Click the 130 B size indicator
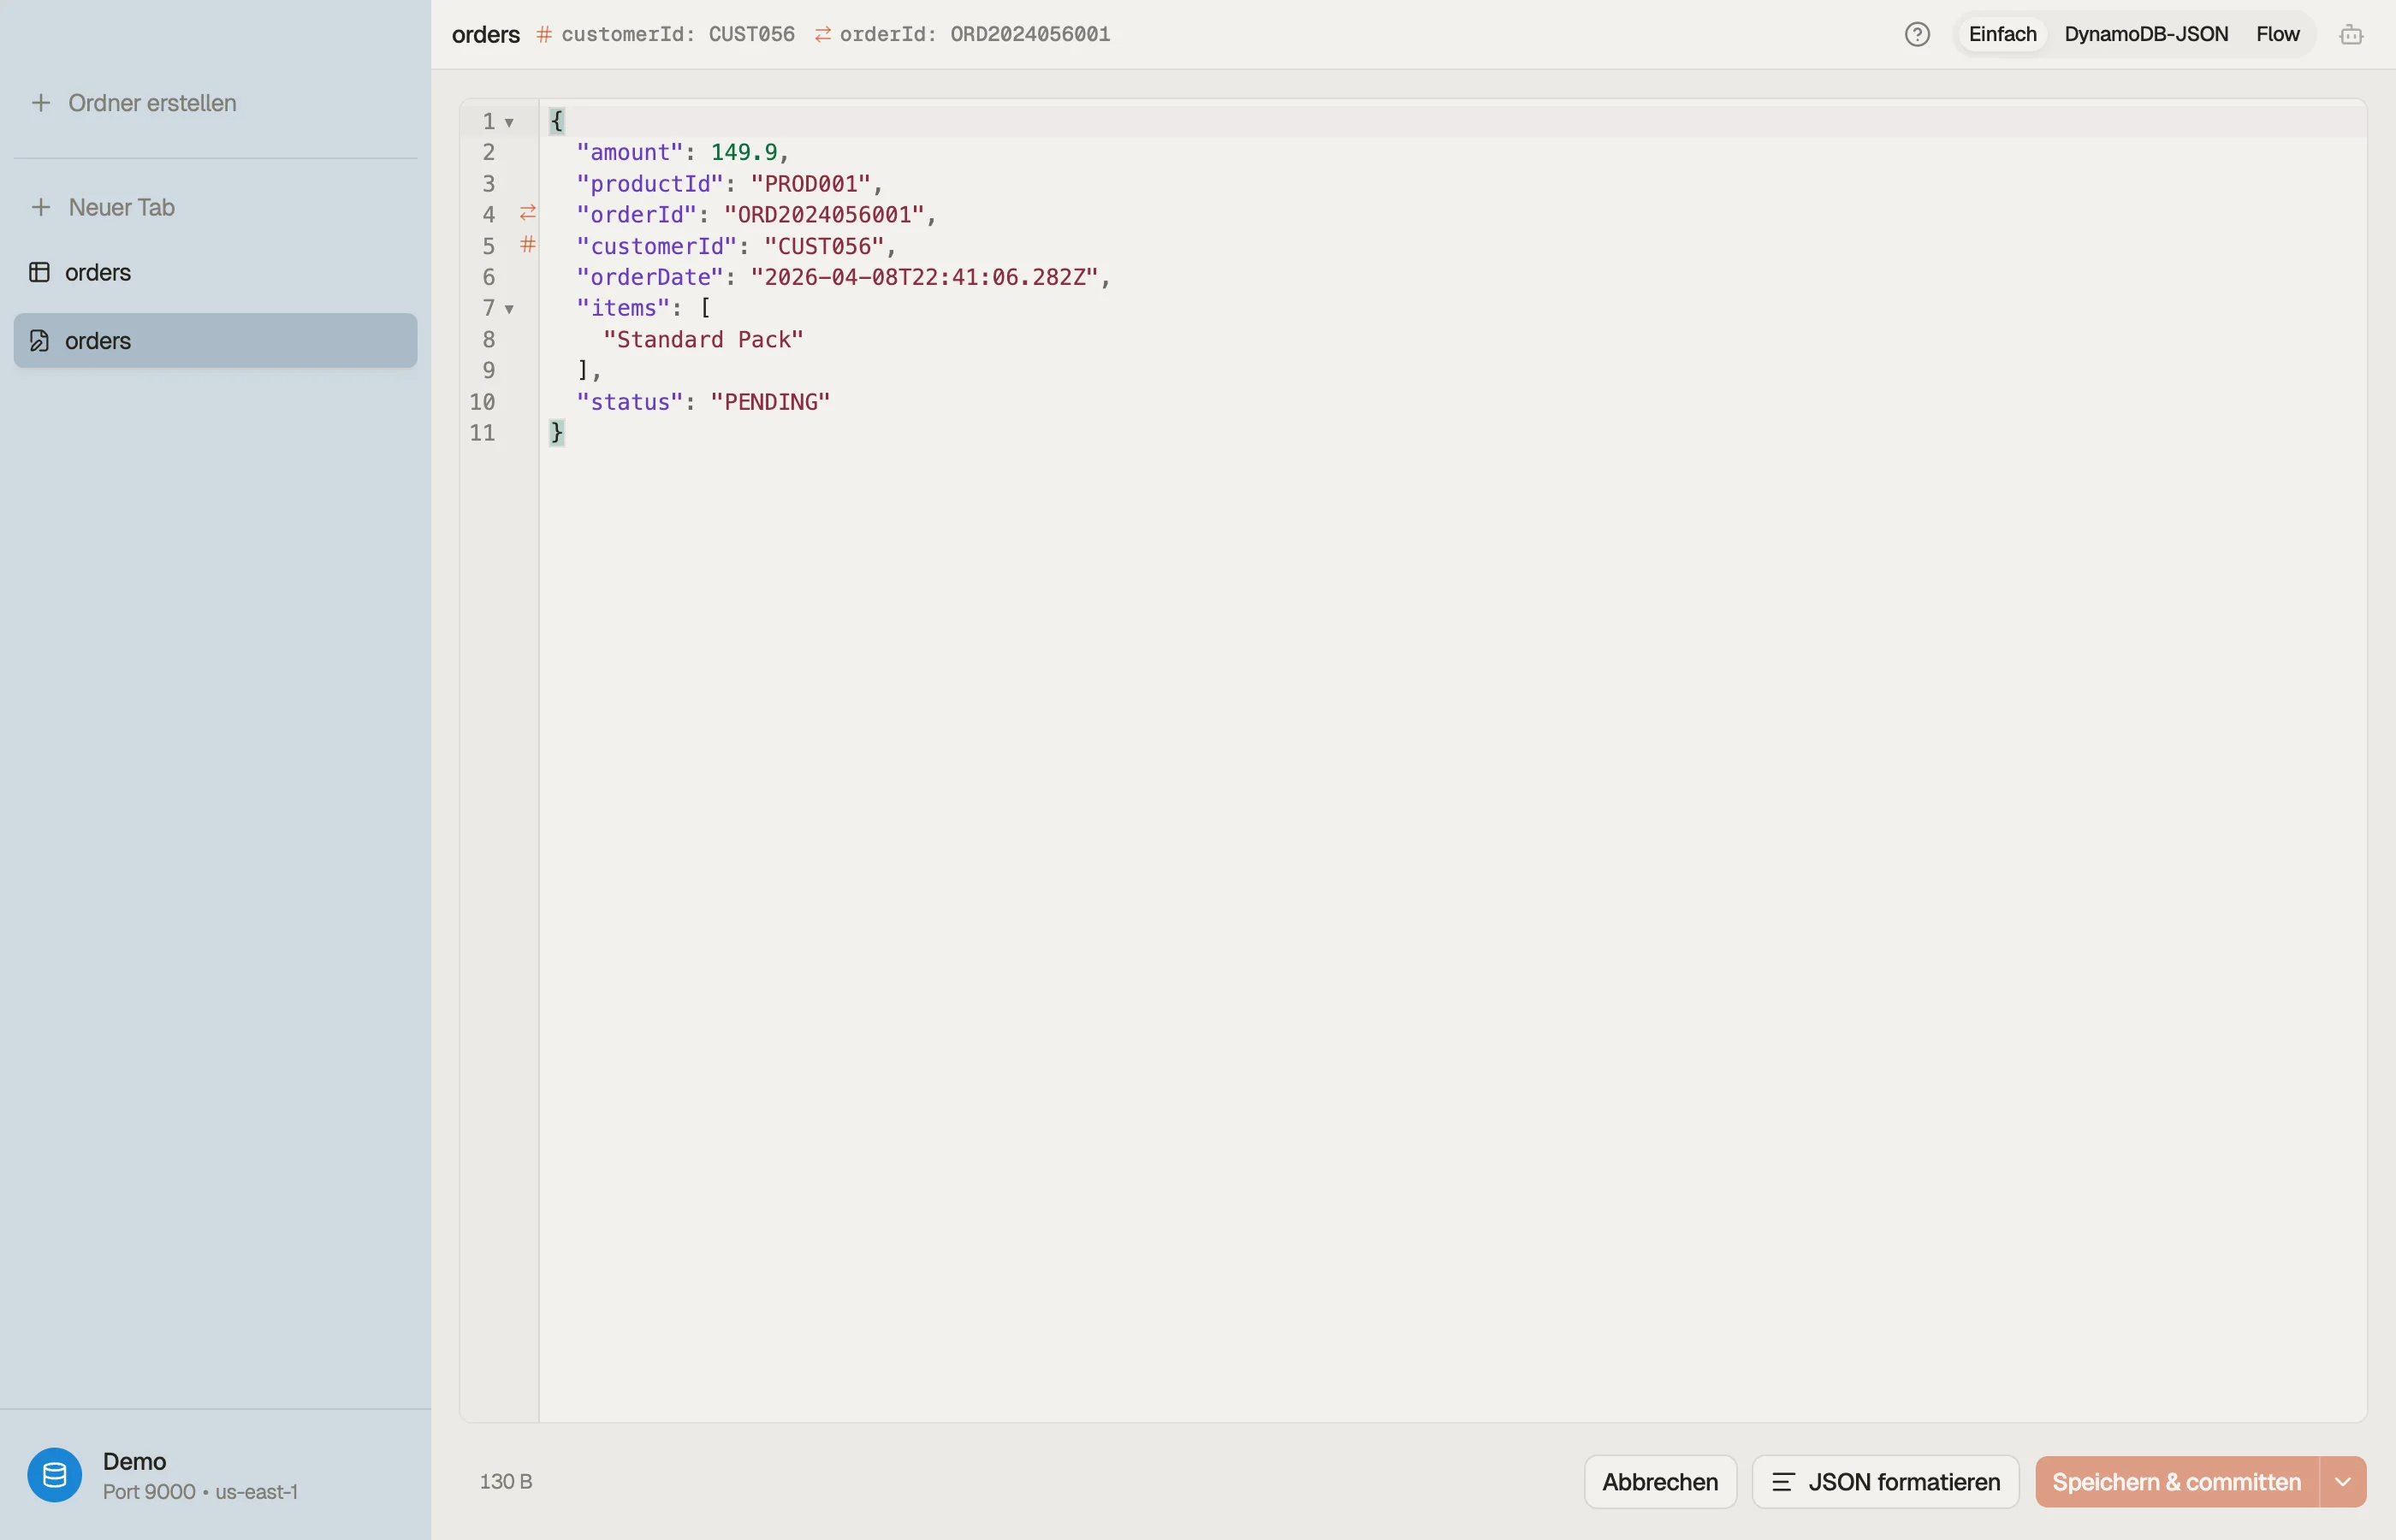 (506, 1482)
